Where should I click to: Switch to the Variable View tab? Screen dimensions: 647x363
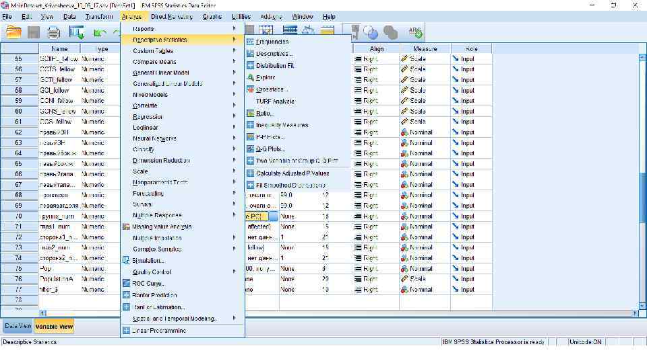coord(54,327)
